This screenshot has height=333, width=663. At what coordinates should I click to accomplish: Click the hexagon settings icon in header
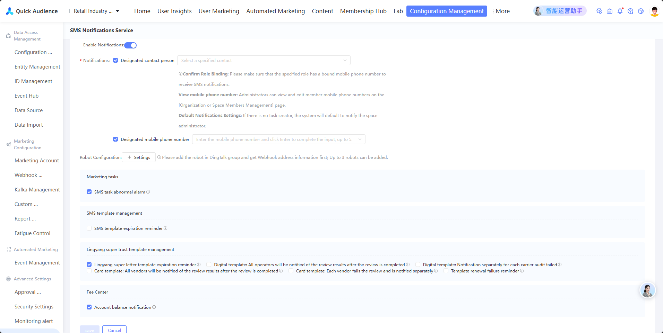coord(599,11)
